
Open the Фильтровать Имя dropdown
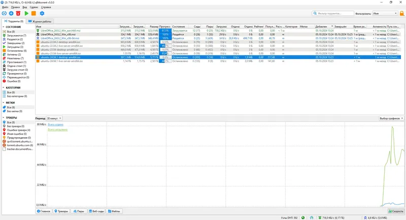tap(385, 14)
